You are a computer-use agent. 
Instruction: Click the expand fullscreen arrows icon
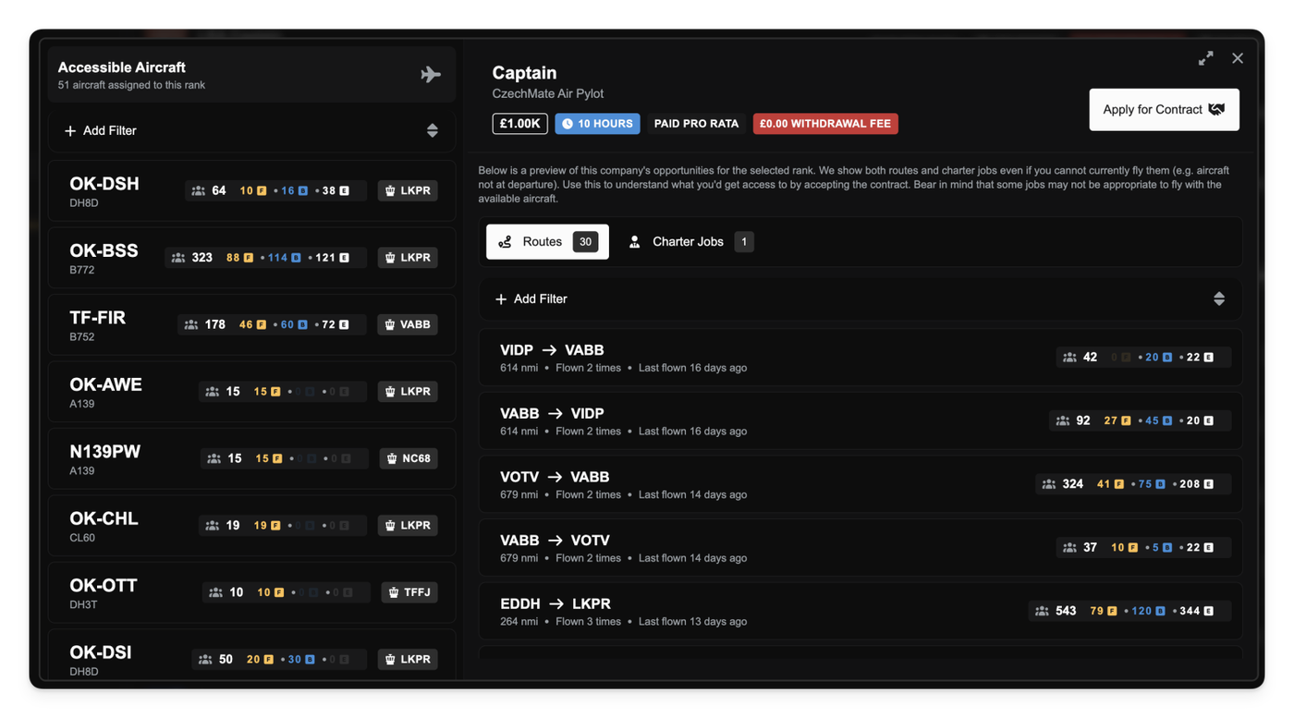click(1206, 58)
